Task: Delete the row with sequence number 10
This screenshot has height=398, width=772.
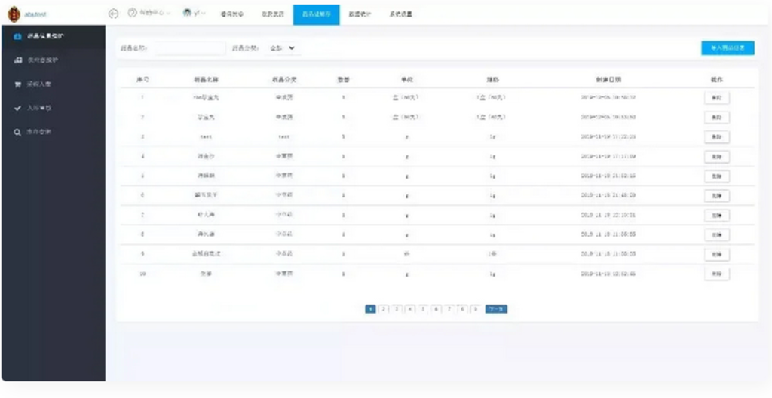Action: [x=717, y=274]
